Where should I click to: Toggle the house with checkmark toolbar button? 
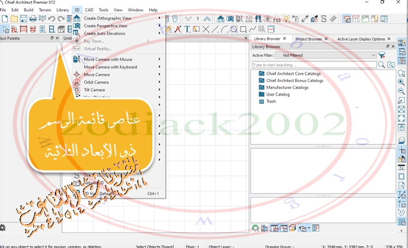point(347,18)
